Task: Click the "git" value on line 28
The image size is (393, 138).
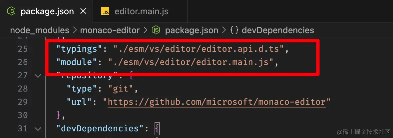Action: click(x=121, y=89)
